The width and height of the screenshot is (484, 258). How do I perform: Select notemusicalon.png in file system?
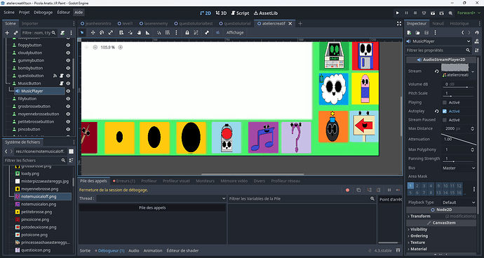tap(39, 204)
